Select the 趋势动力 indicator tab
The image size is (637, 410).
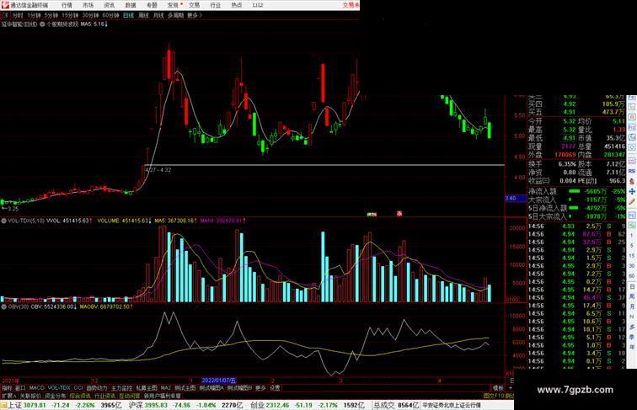tap(97, 388)
